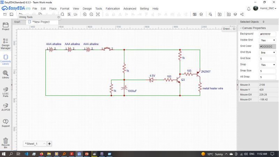Click the Windows Start button
The width and height of the screenshot is (279, 157).
[x=3, y=154]
